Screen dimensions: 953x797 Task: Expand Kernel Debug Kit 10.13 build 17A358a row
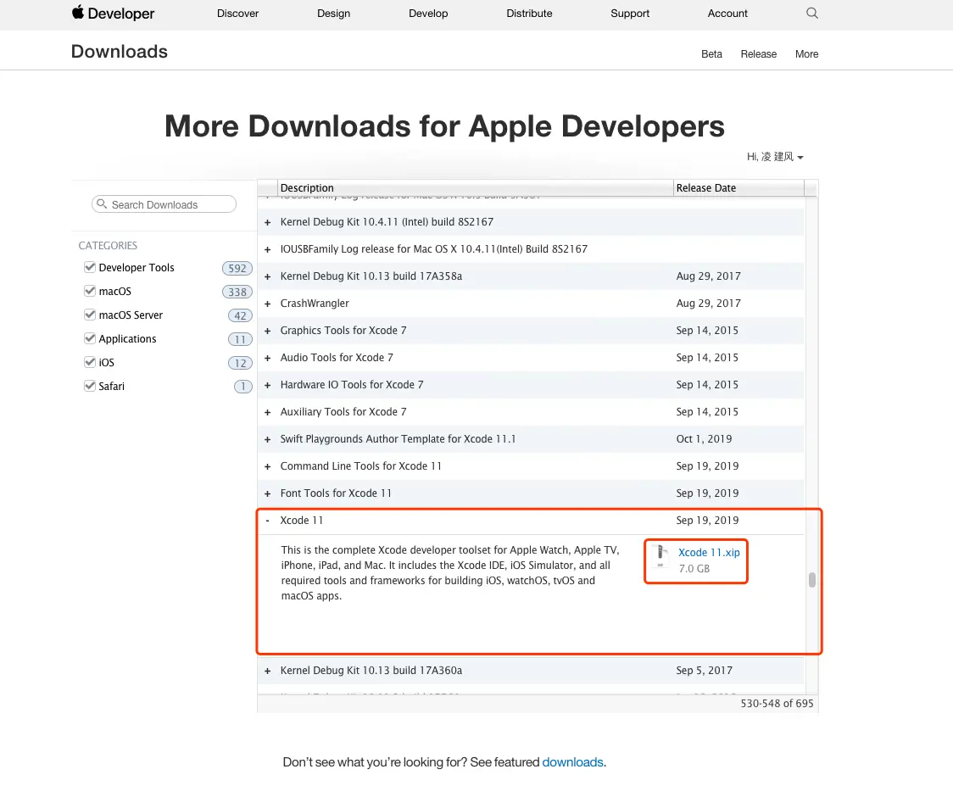(267, 276)
